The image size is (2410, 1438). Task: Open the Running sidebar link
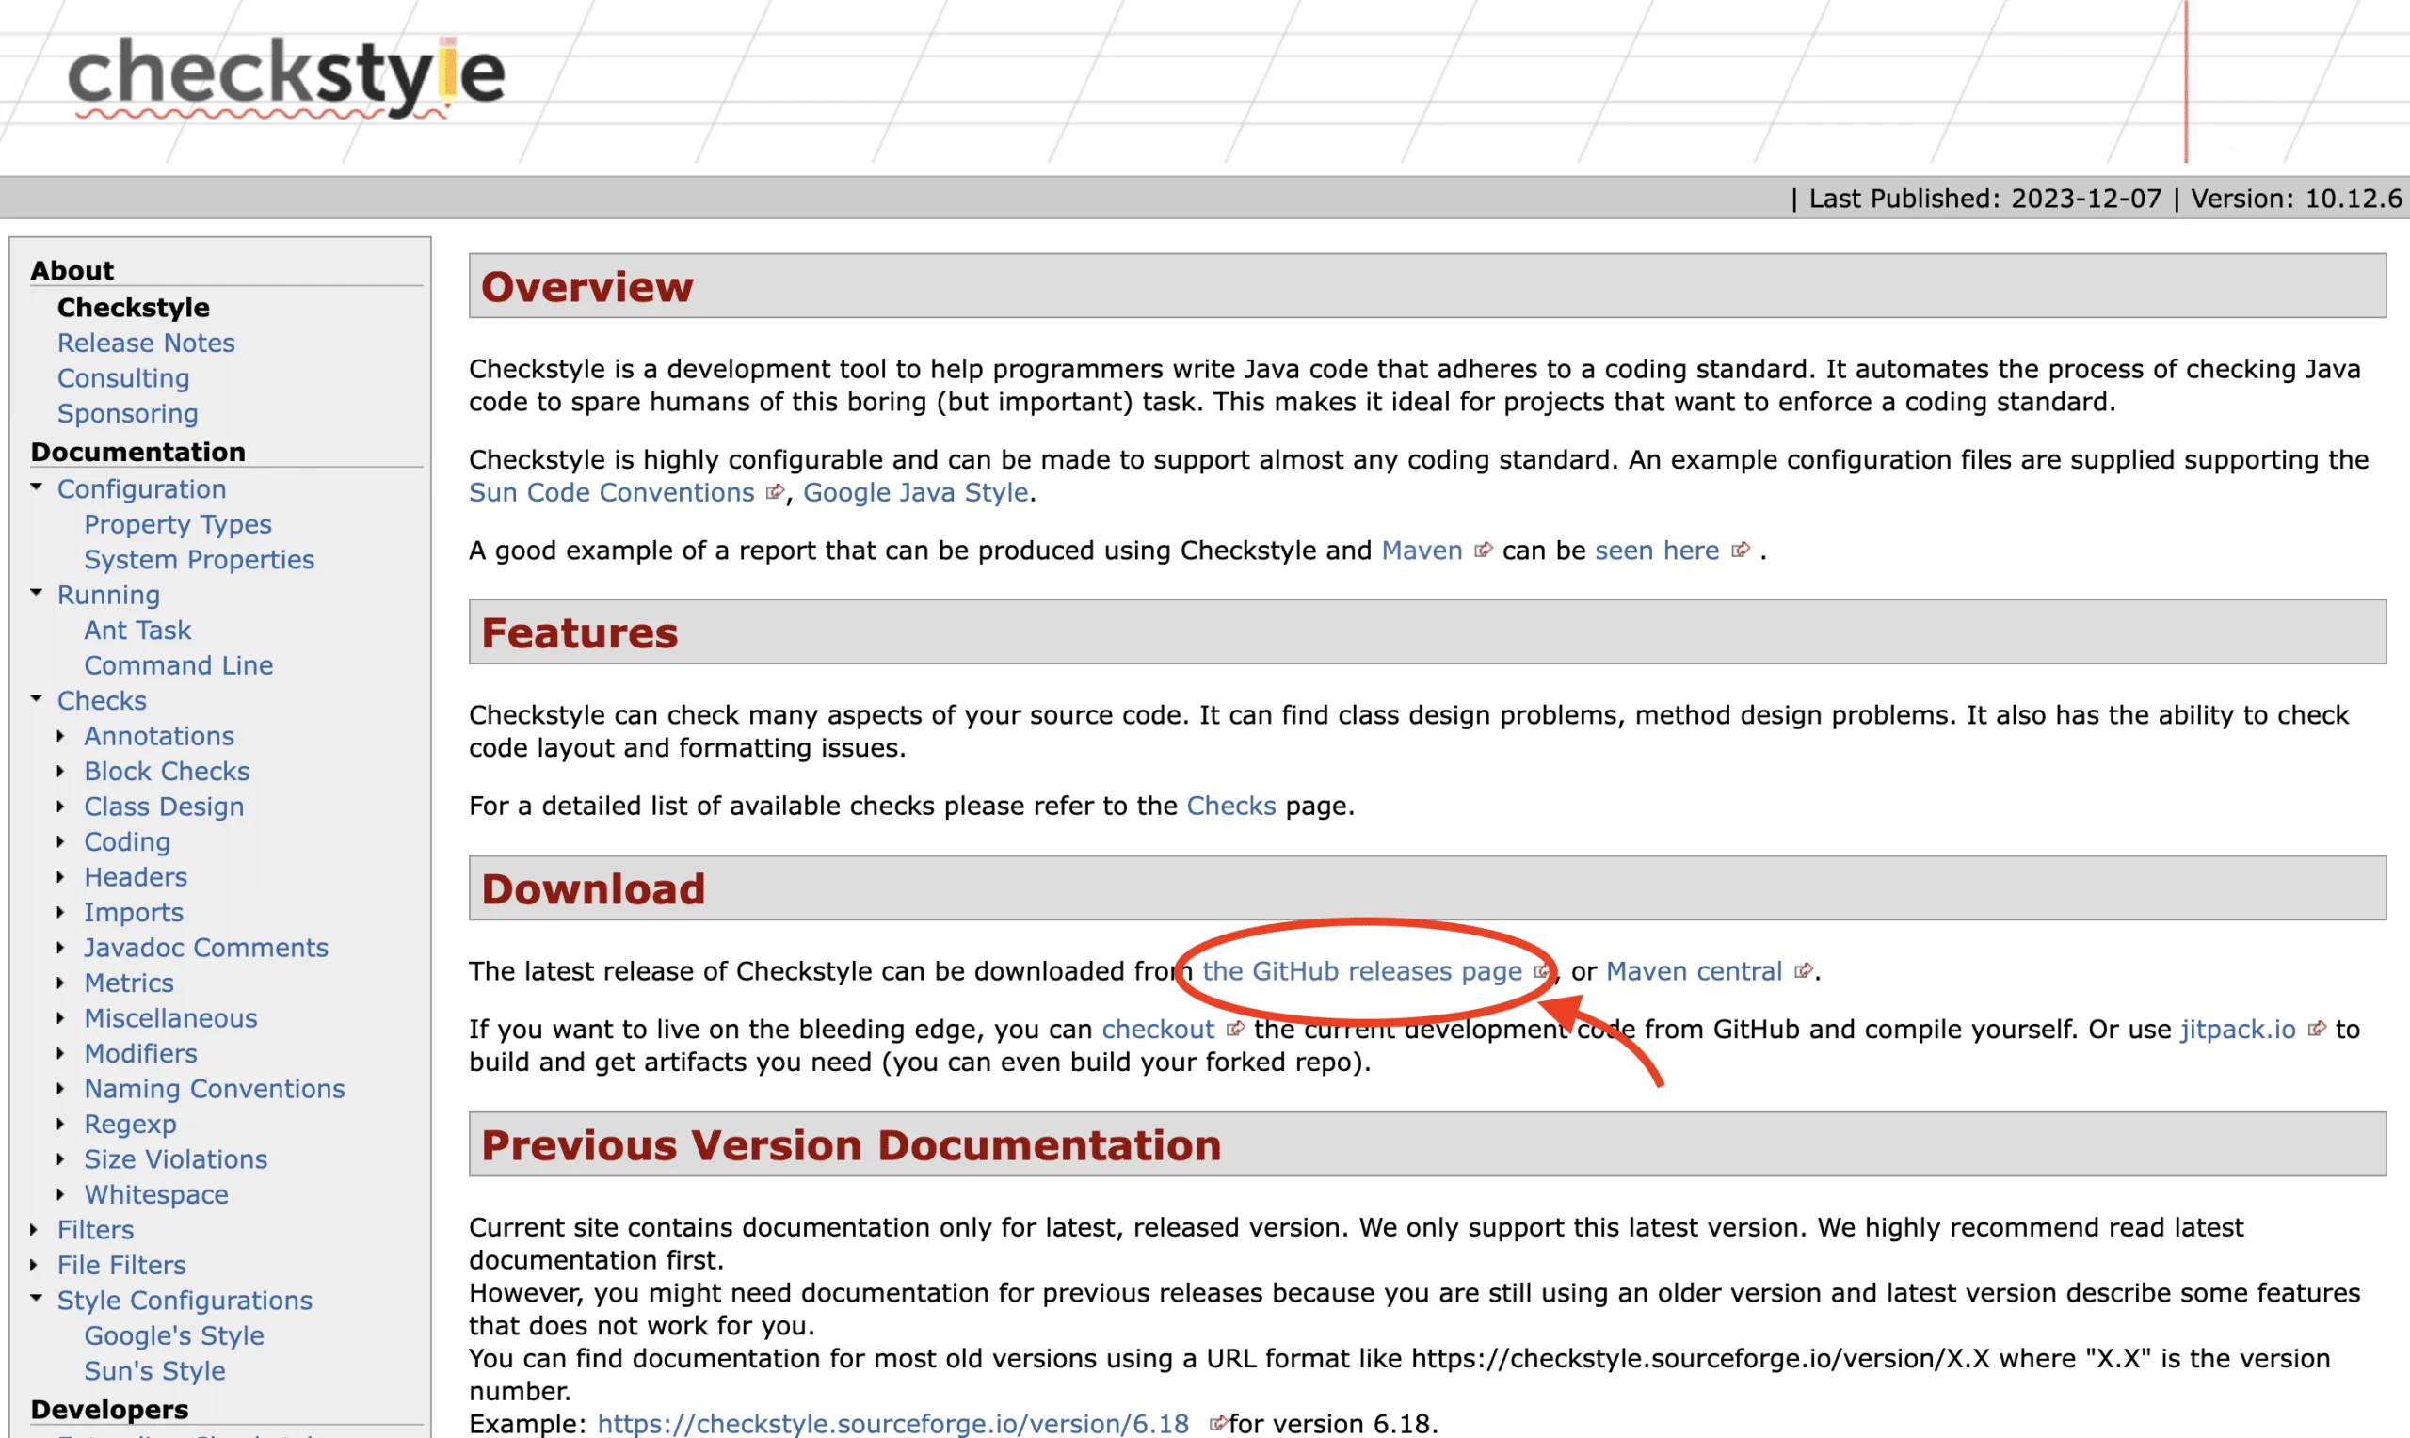[x=108, y=595]
